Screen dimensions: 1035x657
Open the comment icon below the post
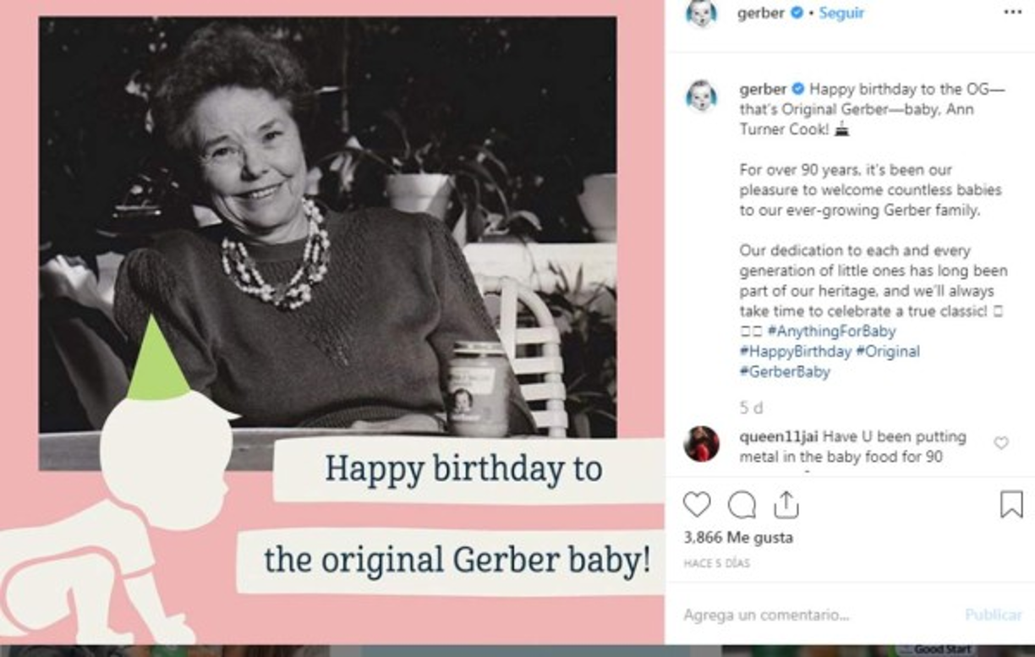pos(742,506)
